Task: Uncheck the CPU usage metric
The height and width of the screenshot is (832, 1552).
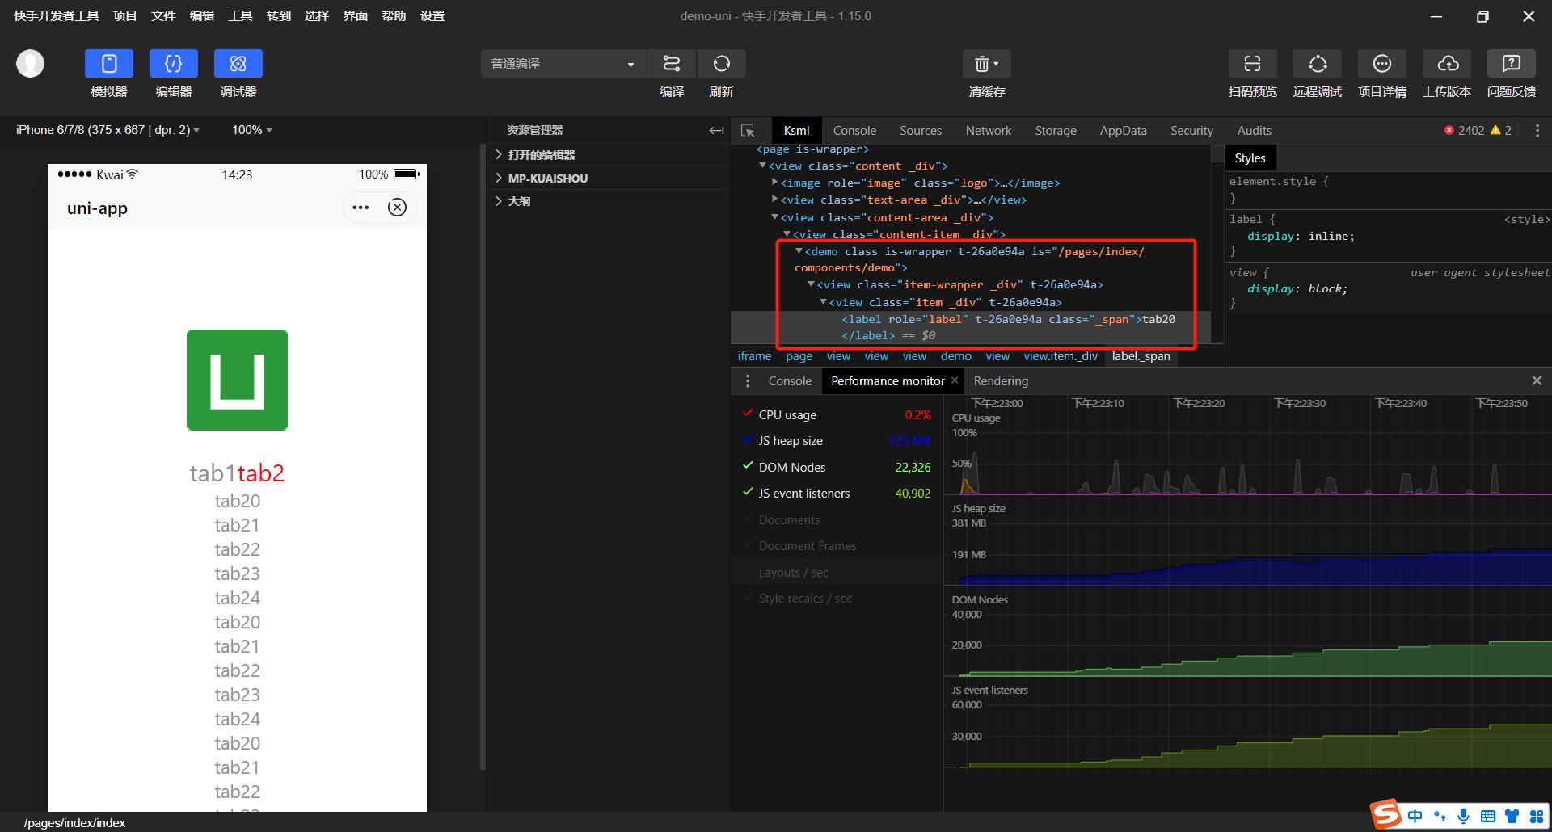Action: [x=748, y=414]
